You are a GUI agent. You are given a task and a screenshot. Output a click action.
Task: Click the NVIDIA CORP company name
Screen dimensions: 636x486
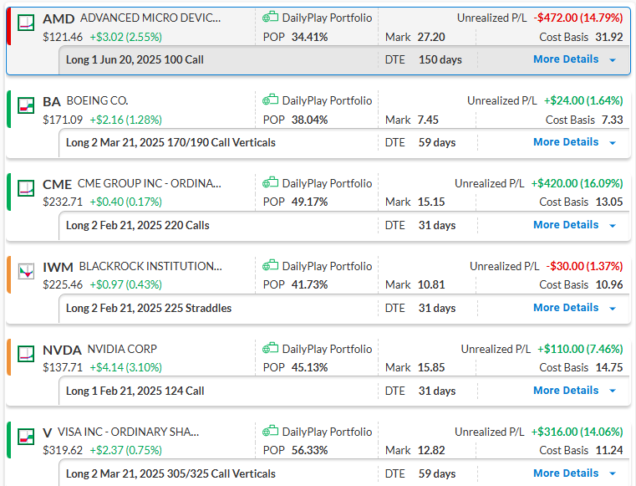122,349
